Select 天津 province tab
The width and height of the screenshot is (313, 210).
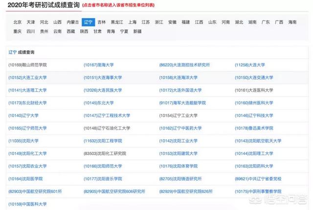(31, 22)
